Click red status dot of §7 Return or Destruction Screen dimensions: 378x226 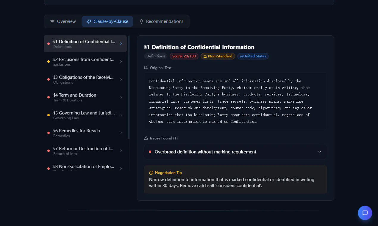tap(49, 151)
